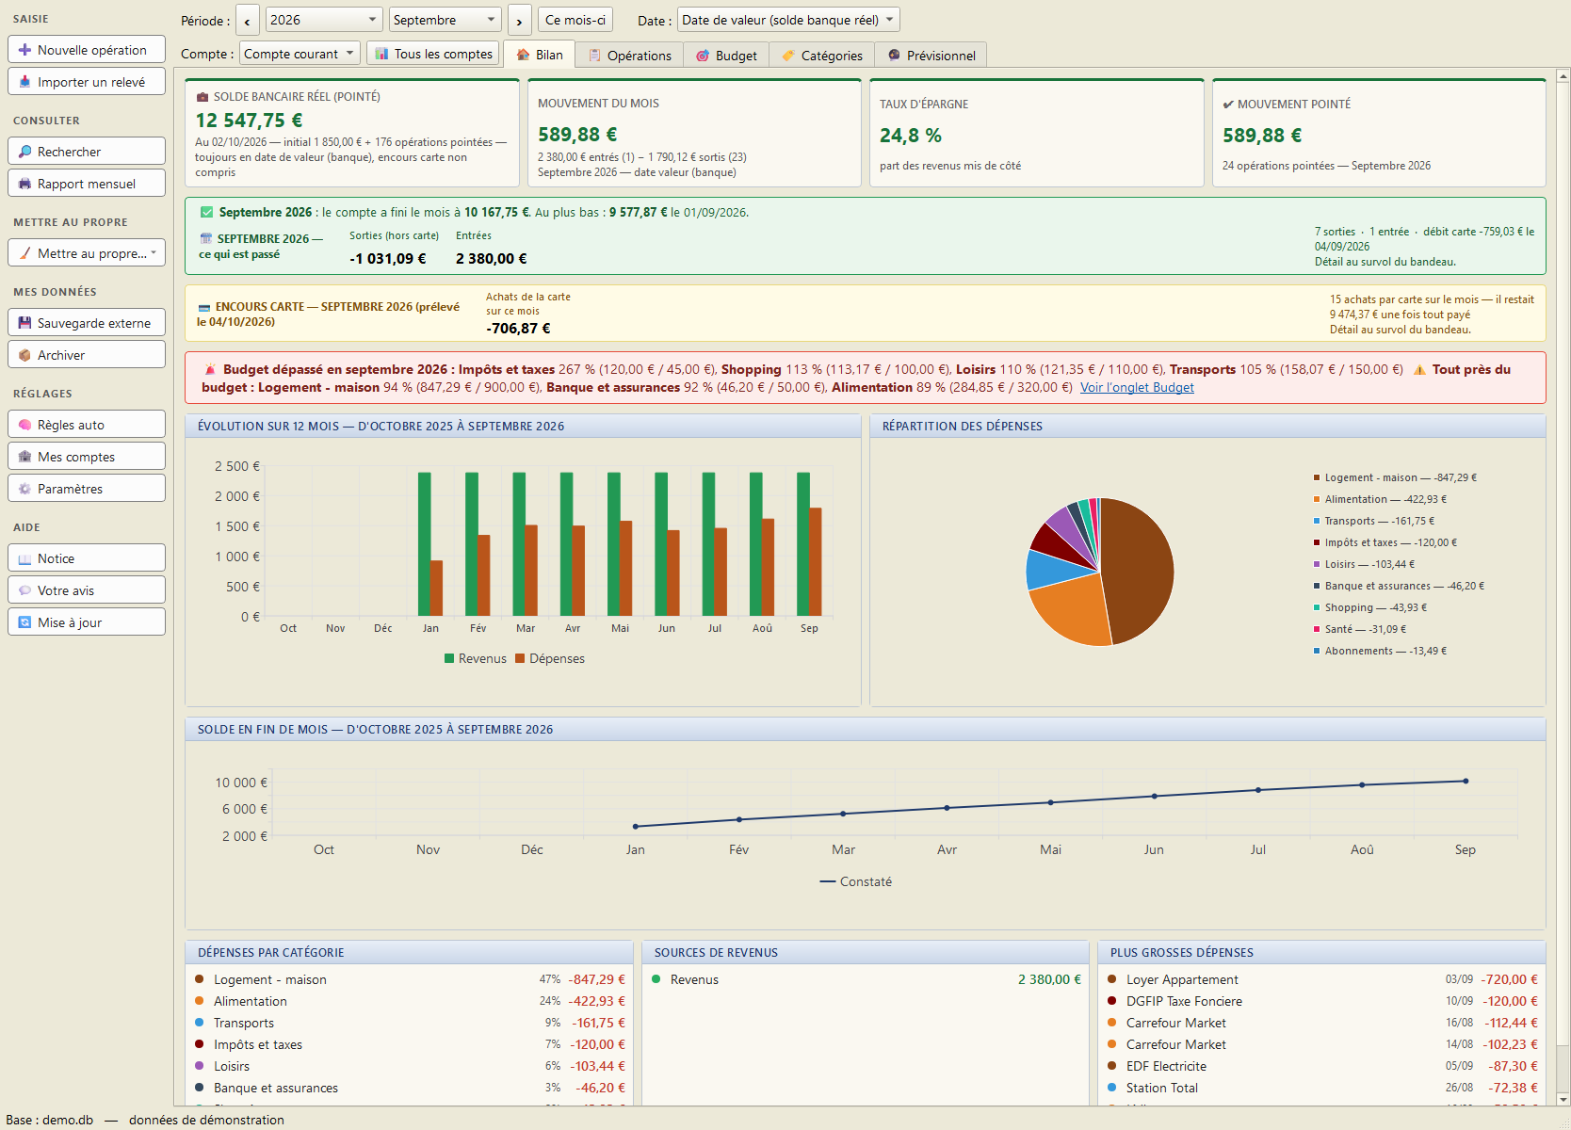Click the Transports category row in Dépenses par catégorie
Image resolution: width=1571 pixels, height=1130 pixels.
point(410,1023)
